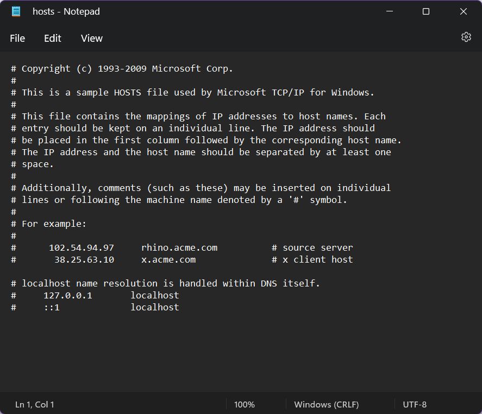Minimize the Notepad window
Screen dimensions: 482x414
tap(389, 11)
